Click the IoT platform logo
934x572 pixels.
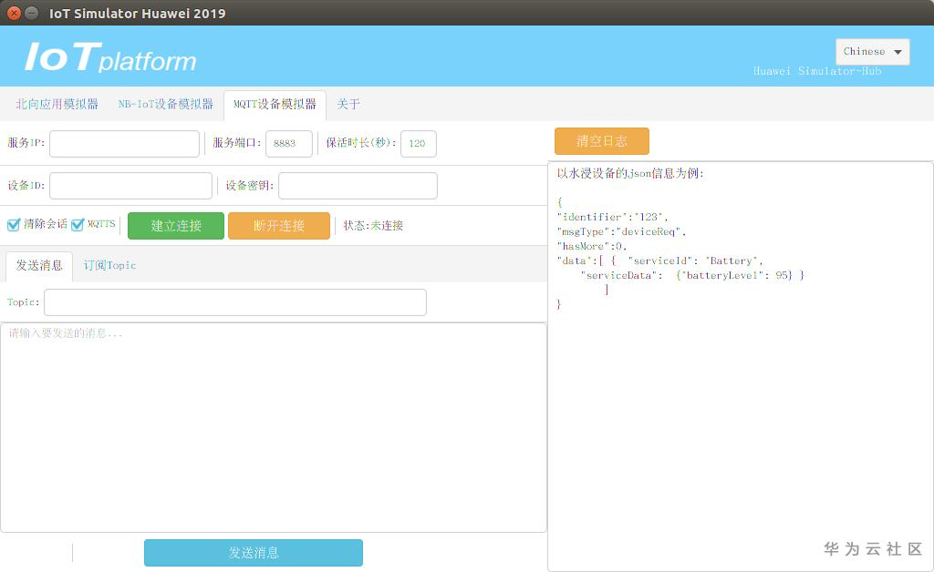coord(110,57)
